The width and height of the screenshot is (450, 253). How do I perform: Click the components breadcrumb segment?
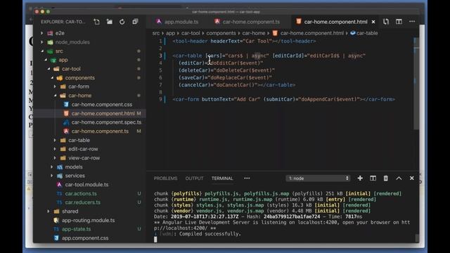(221, 33)
